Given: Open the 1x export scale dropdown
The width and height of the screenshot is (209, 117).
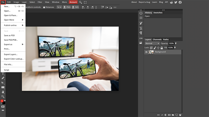Looking at the screenshot, I should pos(59,7).
